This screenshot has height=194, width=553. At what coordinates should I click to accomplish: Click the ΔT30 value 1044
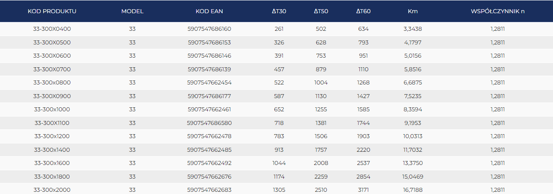279,163
